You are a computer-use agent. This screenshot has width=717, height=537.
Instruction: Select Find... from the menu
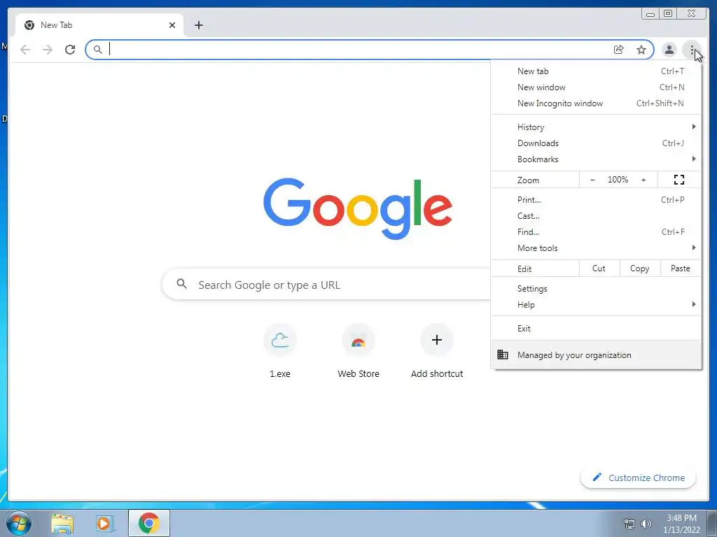[597, 231]
